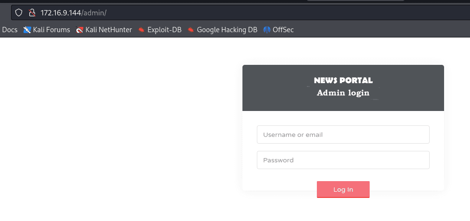The height and width of the screenshot is (221, 470).
Task: Click the Admin login subtitle text
Action: pos(343,93)
